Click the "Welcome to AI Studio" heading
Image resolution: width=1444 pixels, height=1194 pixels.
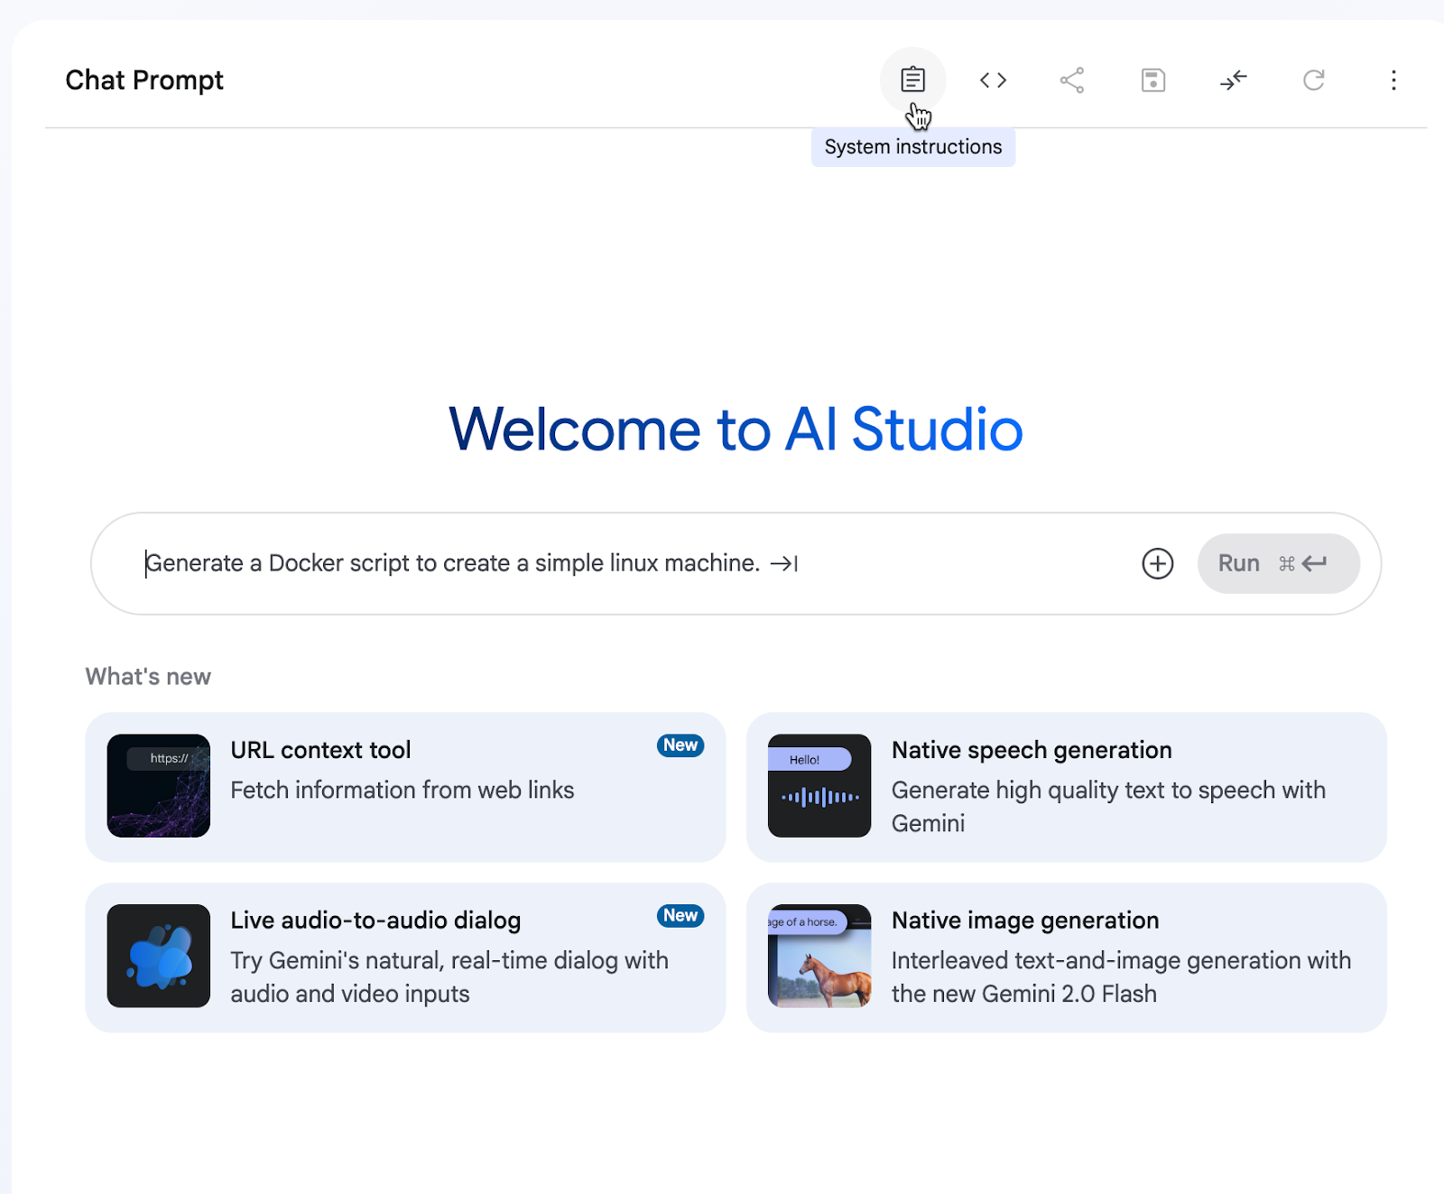click(x=736, y=429)
